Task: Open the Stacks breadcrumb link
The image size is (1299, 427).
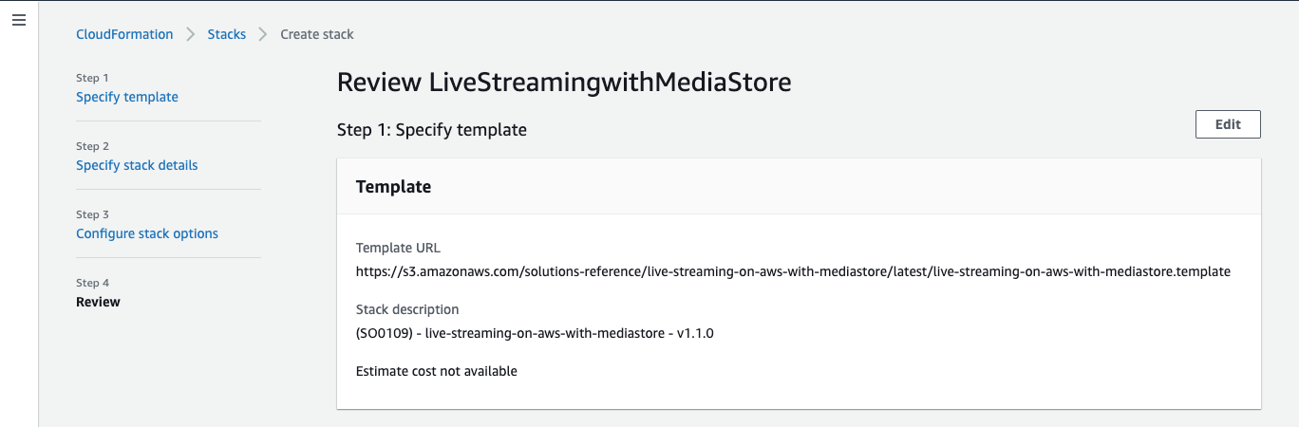Action: (227, 34)
